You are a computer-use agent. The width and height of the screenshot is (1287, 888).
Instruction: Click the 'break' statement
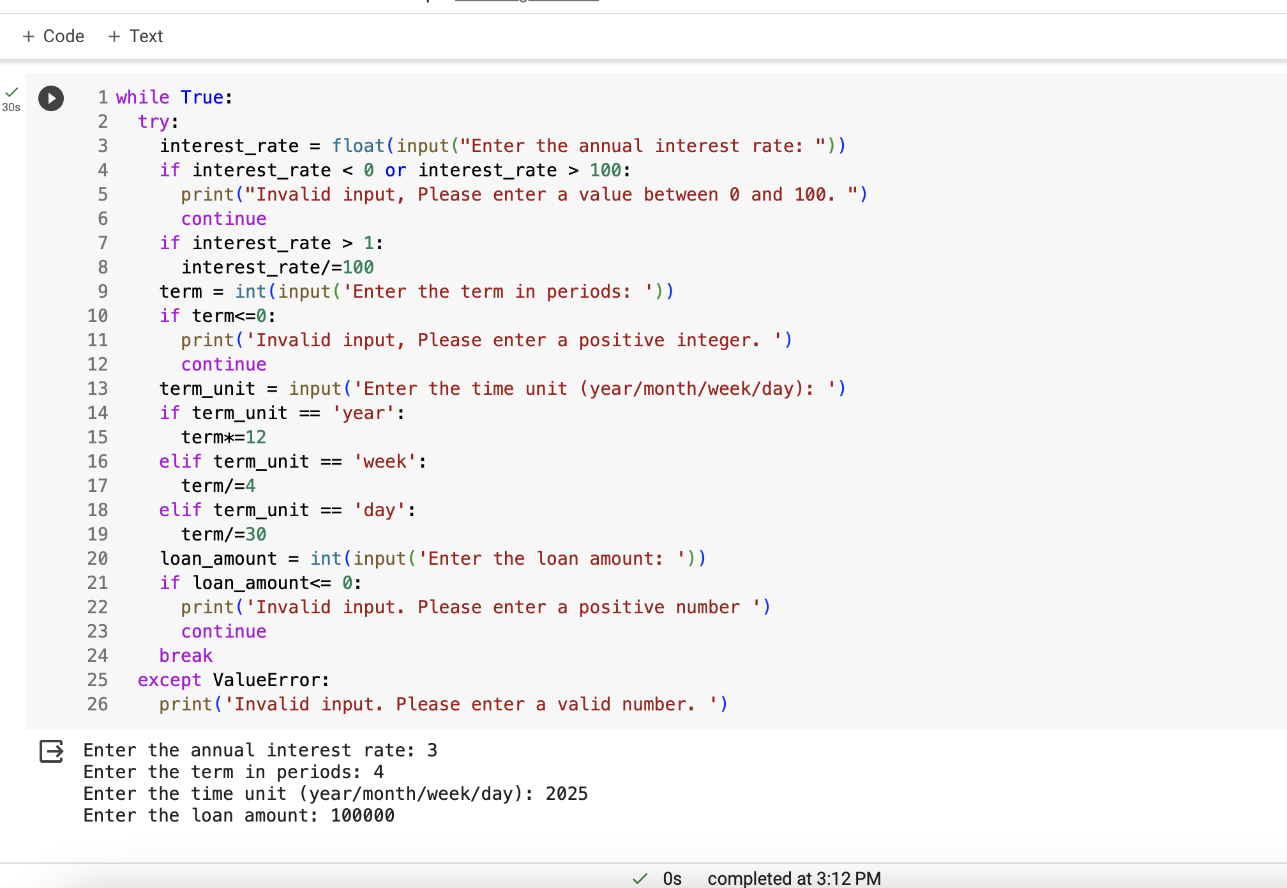click(186, 655)
